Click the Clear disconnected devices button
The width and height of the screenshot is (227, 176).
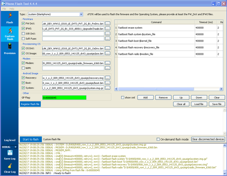(208, 139)
